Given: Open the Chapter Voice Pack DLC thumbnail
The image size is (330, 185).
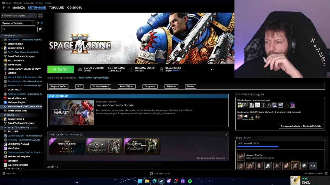Looking at the screenshot, I should (67, 146).
